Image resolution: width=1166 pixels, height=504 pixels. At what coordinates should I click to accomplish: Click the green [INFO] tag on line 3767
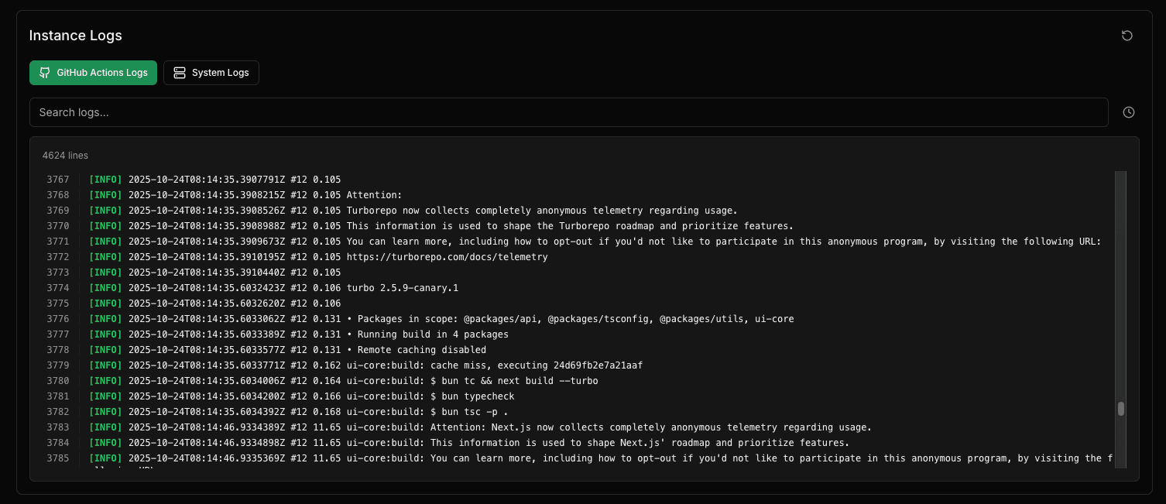(x=105, y=179)
